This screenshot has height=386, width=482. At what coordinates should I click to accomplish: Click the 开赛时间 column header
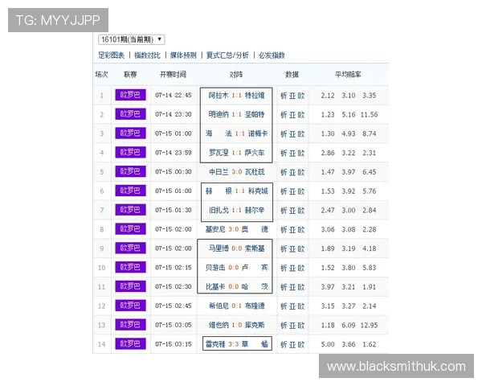click(173, 74)
